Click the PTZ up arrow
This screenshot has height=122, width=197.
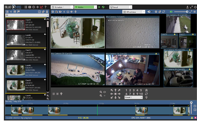point(115,90)
